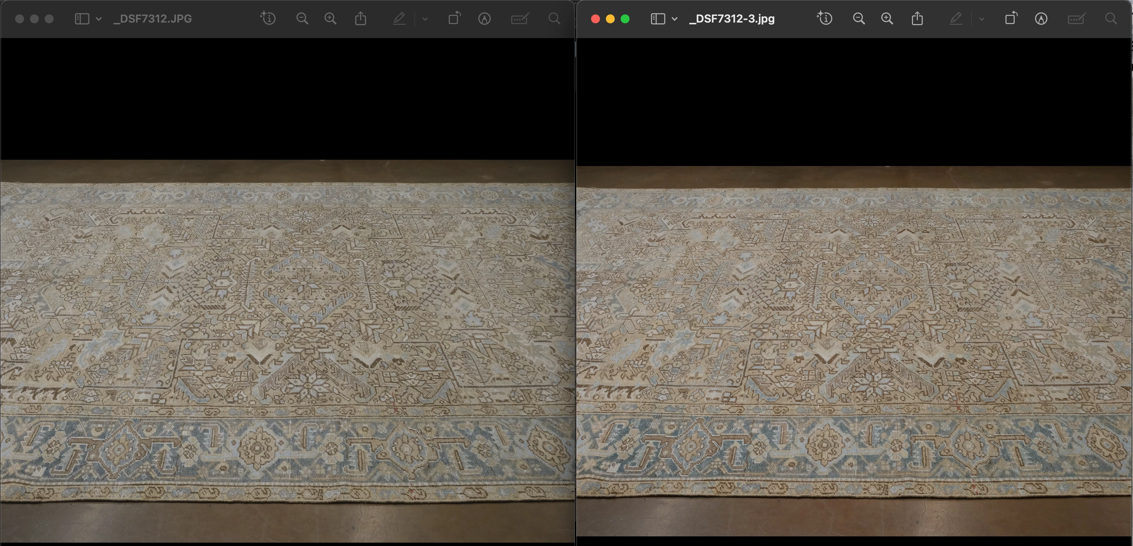Rotate the _DSF7312.JPG image
The height and width of the screenshot is (546, 1133).
[454, 18]
